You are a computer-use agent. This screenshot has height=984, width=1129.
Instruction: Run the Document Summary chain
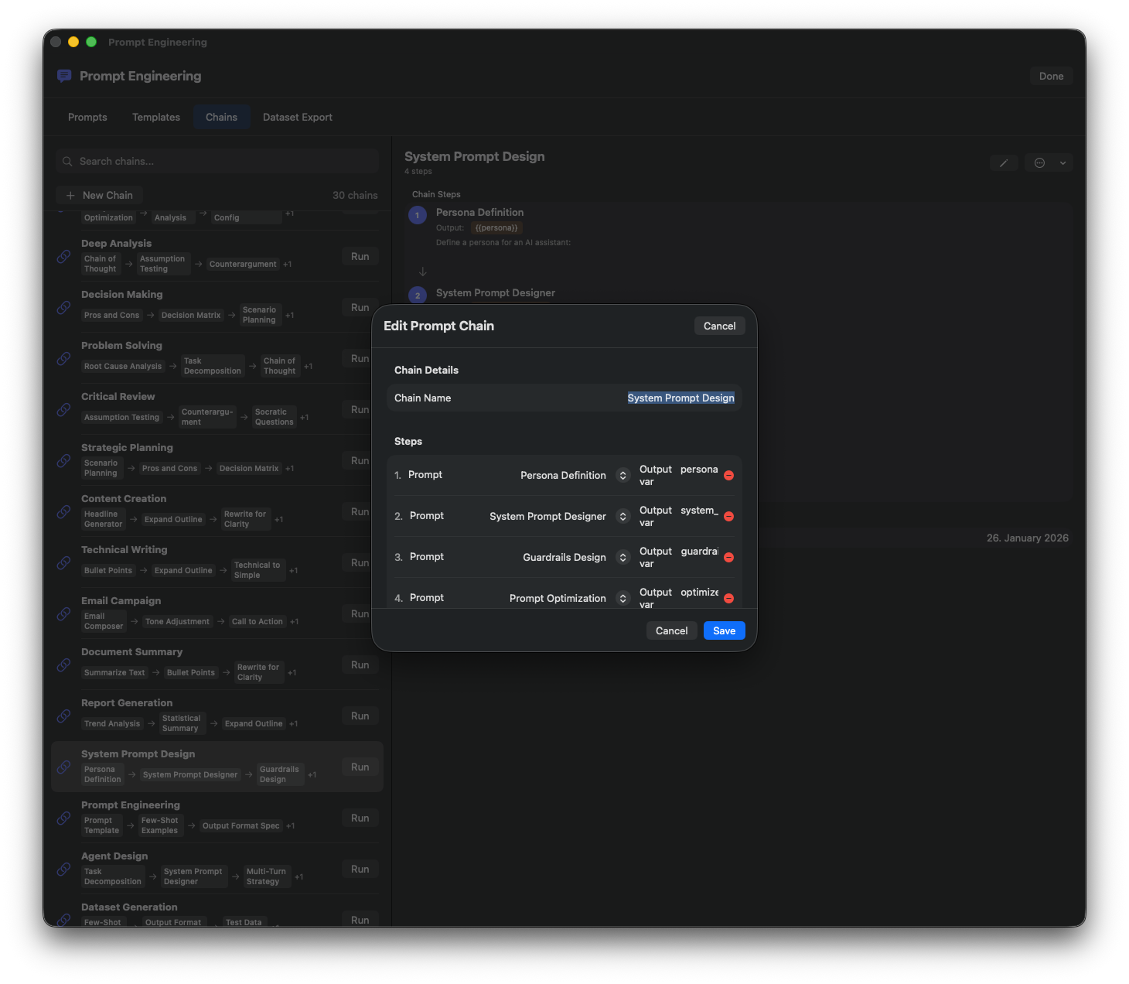(360, 665)
